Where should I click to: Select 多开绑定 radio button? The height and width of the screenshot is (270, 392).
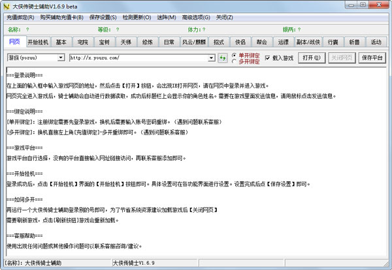click(x=234, y=61)
